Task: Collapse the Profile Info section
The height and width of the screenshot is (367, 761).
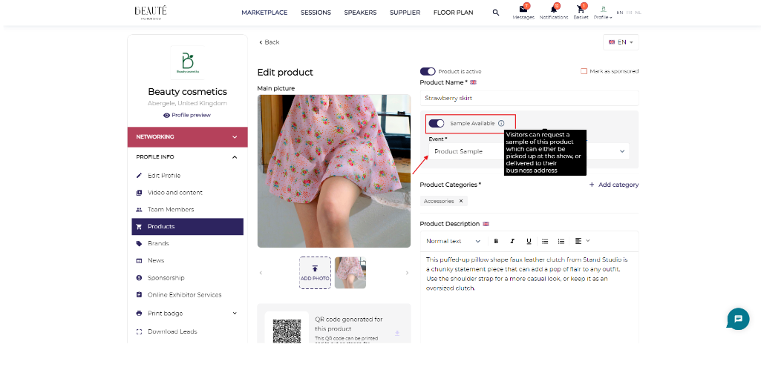Action: [187, 157]
